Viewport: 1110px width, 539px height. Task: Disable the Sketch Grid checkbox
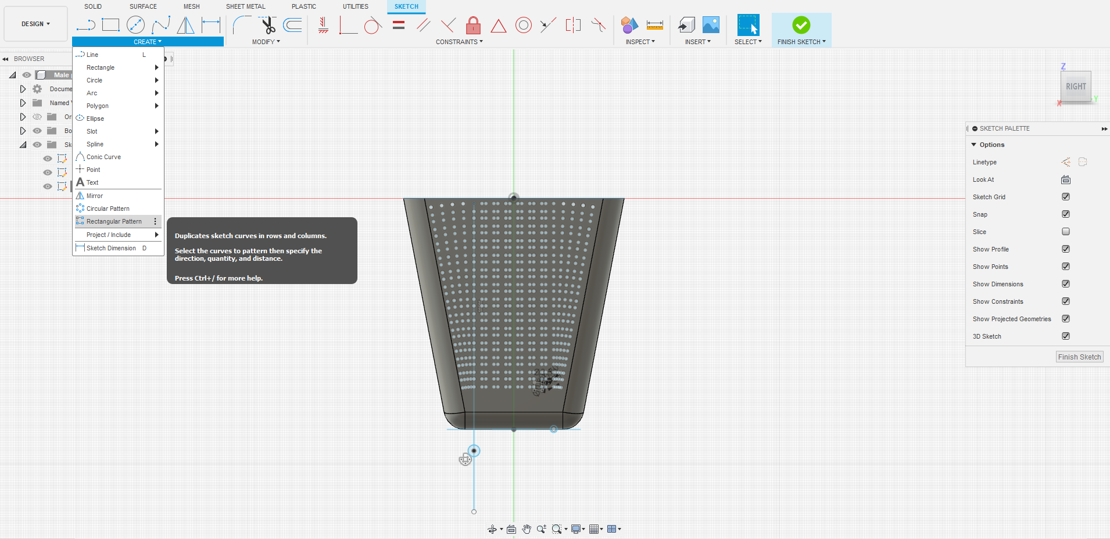(x=1065, y=197)
